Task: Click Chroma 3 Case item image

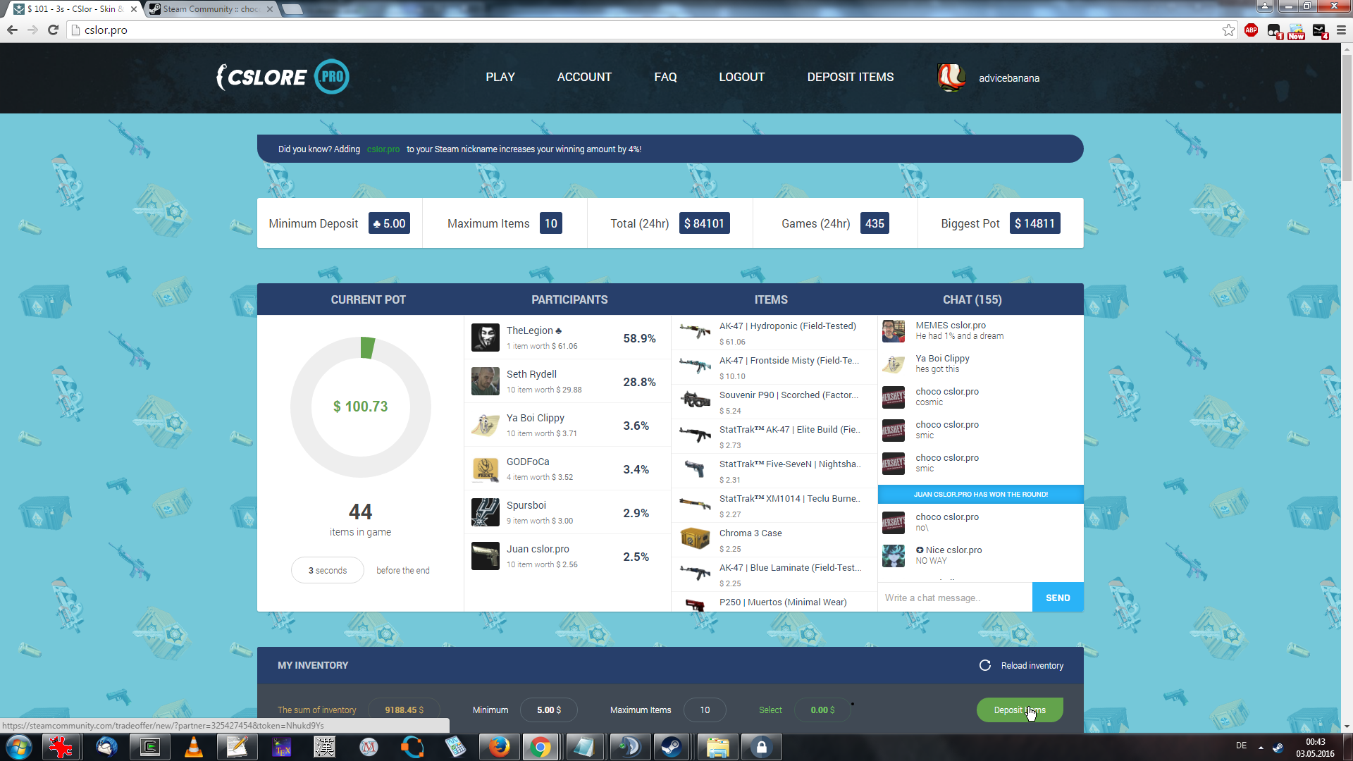Action: pos(695,538)
